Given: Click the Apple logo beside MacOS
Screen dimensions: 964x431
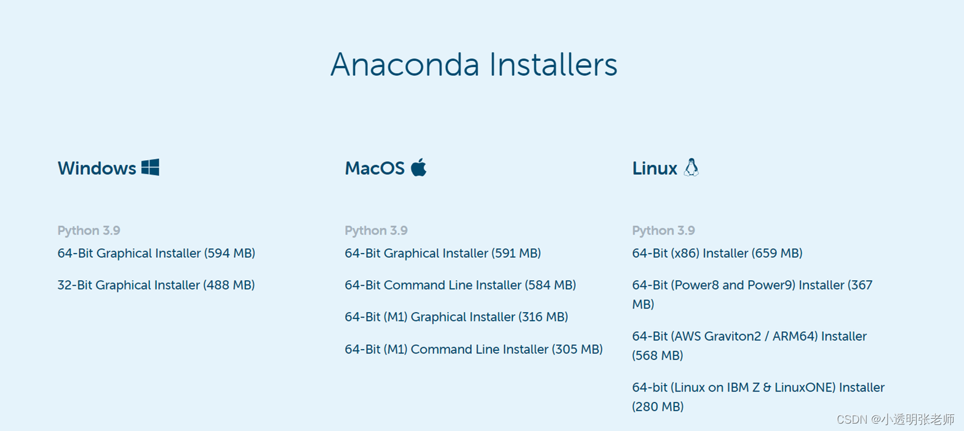Looking at the screenshot, I should 418,166.
